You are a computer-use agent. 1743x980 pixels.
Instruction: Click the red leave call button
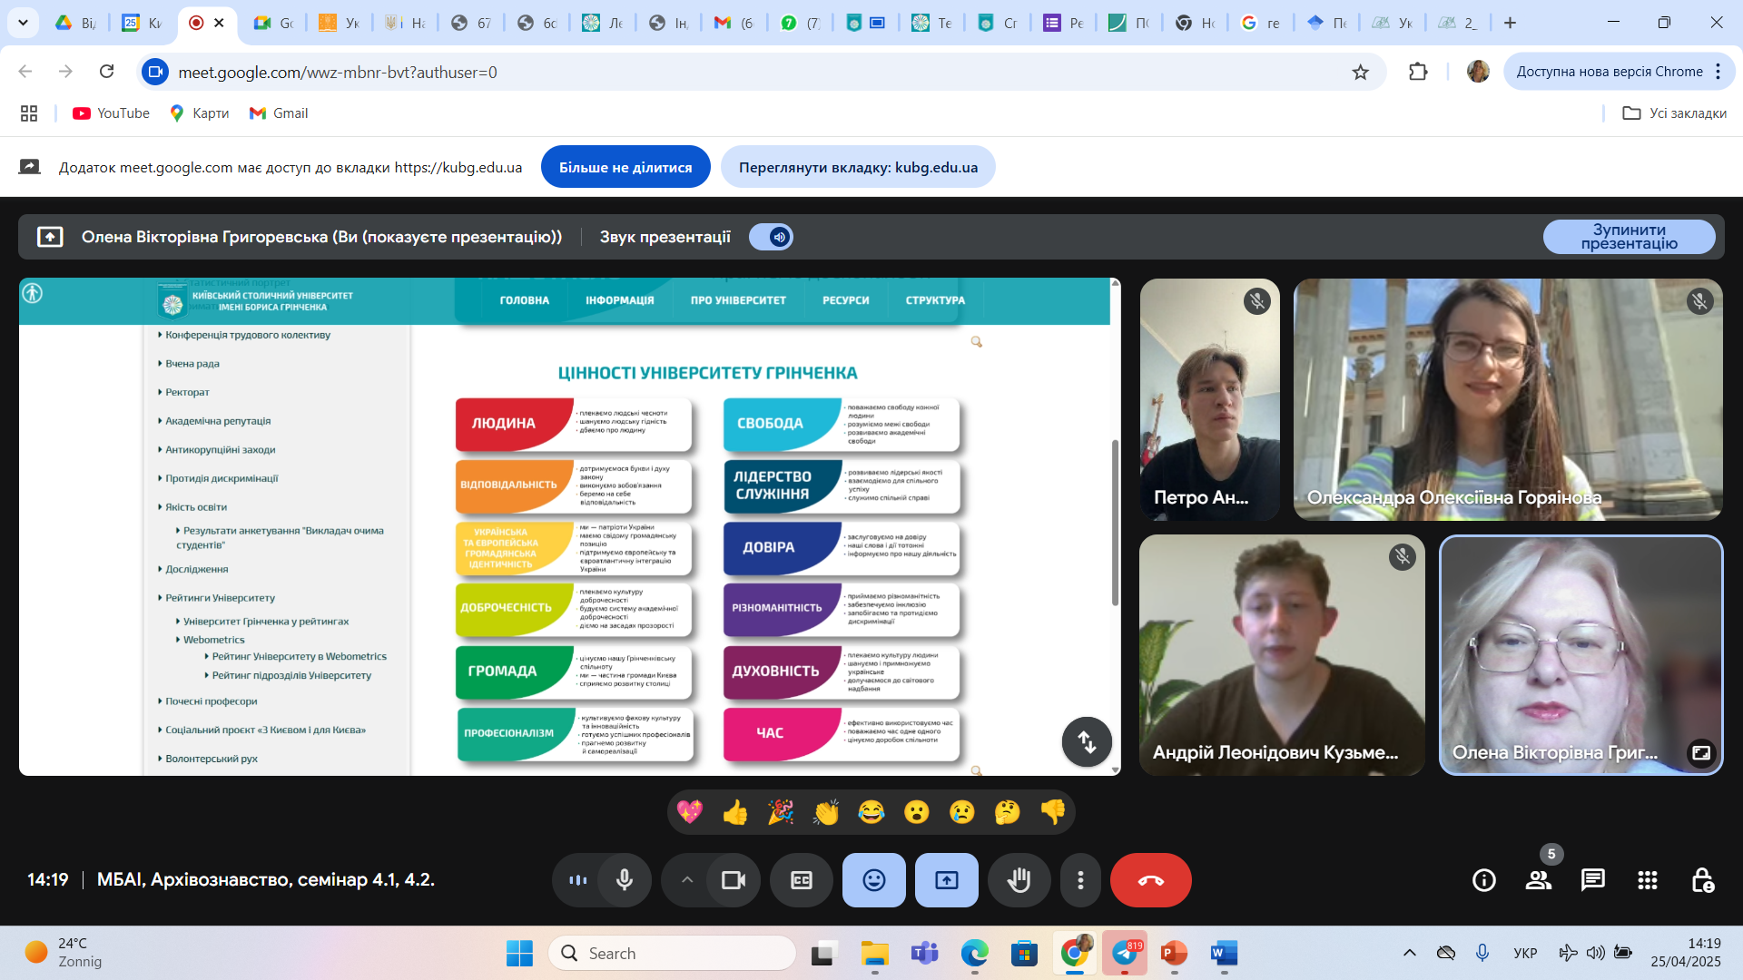[1150, 880]
